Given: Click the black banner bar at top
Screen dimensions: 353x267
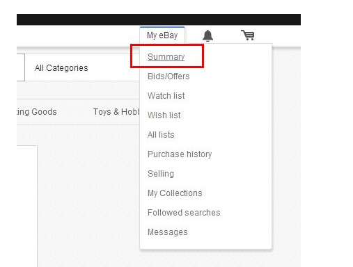Looking at the screenshot, I should coord(159,19).
